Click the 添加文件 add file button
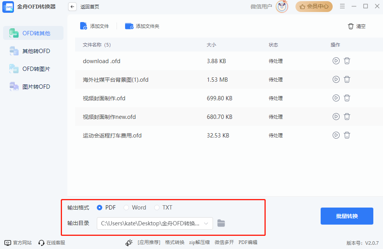The image size is (383, 249). point(94,26)
